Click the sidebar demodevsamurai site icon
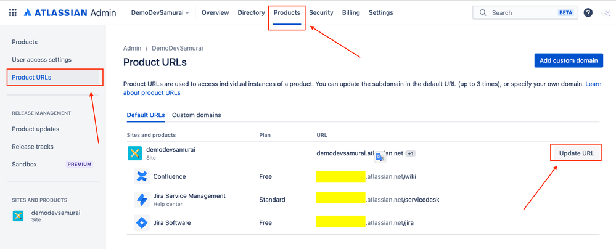 tap(18, 216)
